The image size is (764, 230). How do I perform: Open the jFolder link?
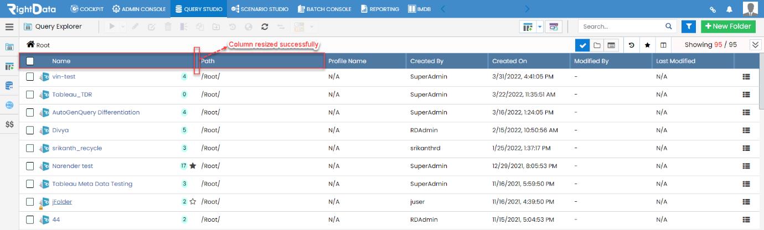tap(62, 202)
